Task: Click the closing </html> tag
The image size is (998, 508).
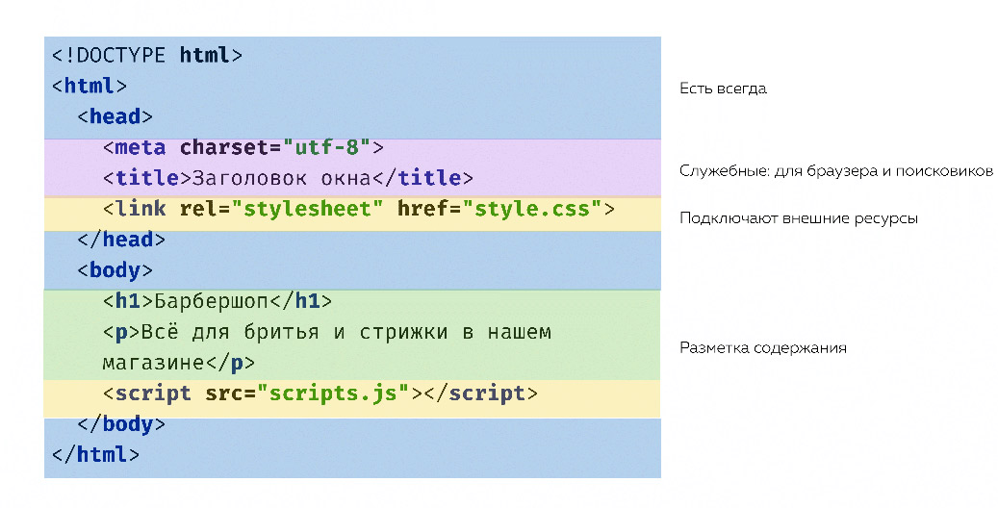Action: [95, 454]
